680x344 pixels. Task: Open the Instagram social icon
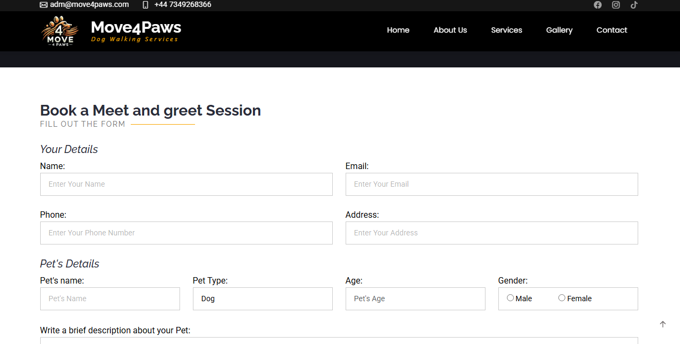(616, 5)
